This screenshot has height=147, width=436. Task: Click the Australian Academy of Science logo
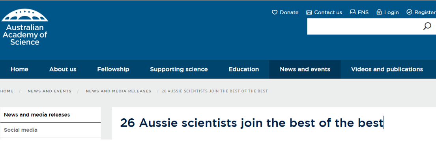(24, 27)
